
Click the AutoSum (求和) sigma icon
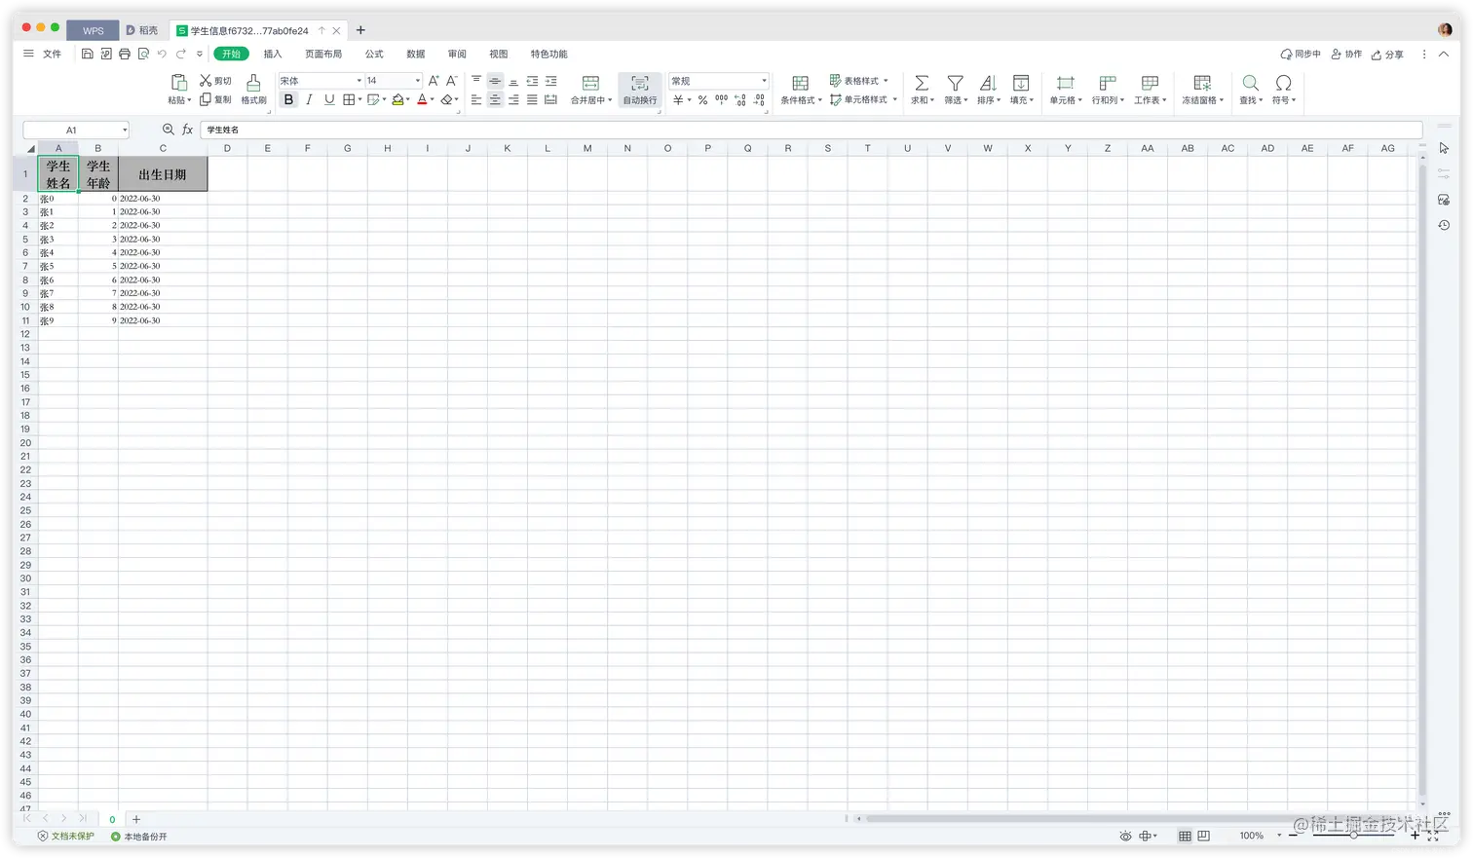tap(922, 83)
